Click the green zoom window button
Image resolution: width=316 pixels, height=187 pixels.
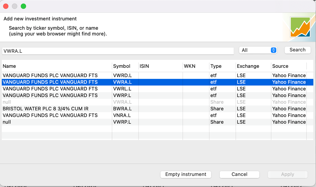pos(23,6)
